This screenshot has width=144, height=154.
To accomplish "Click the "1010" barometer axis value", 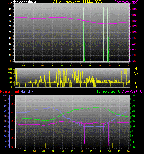I will click(x=134, y=21).
